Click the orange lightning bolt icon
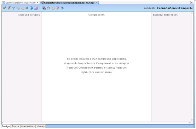 (x=9, y=8)
